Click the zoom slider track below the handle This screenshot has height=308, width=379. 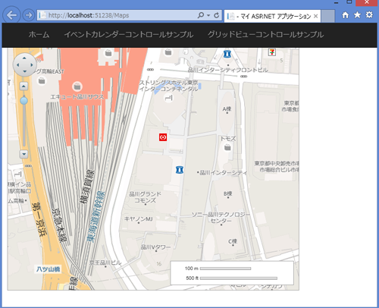pos(23,125)
